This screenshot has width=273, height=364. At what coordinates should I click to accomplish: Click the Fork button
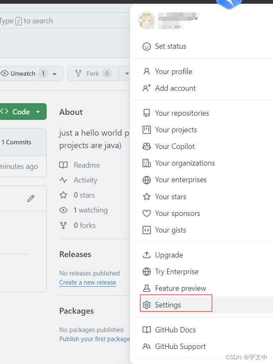coord(93,74)
